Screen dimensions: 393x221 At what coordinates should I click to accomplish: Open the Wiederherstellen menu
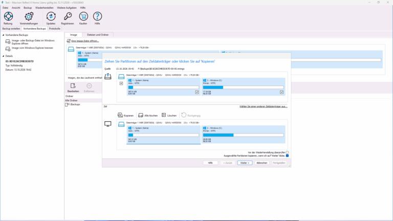(x=45, y=8)
